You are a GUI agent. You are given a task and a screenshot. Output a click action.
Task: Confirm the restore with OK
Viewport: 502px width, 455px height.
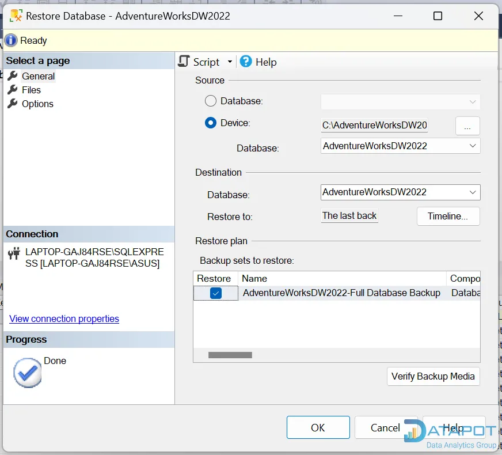pyautogui.click(x=318, y=427)
